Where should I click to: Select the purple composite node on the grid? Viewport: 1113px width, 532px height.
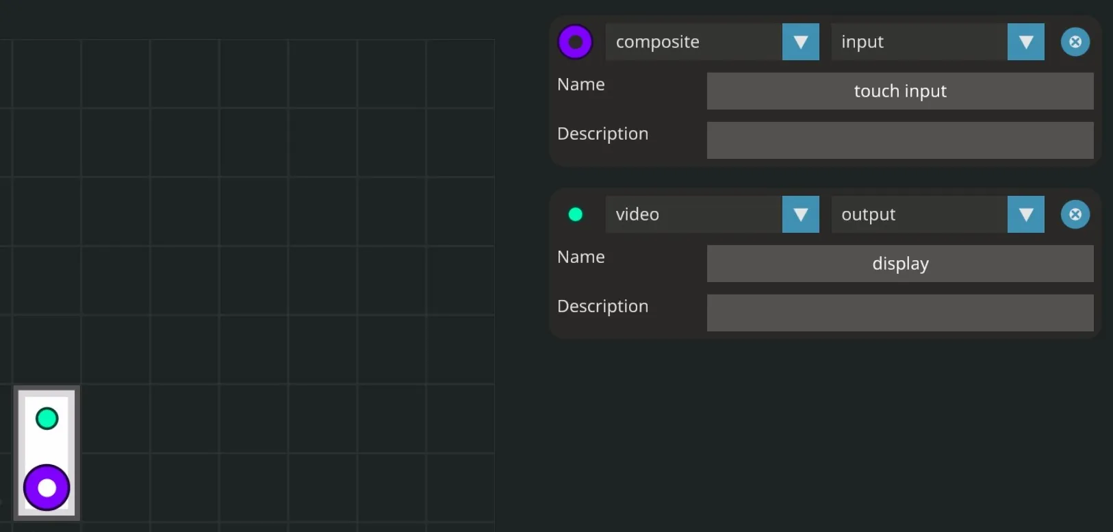tap(47, 487)
